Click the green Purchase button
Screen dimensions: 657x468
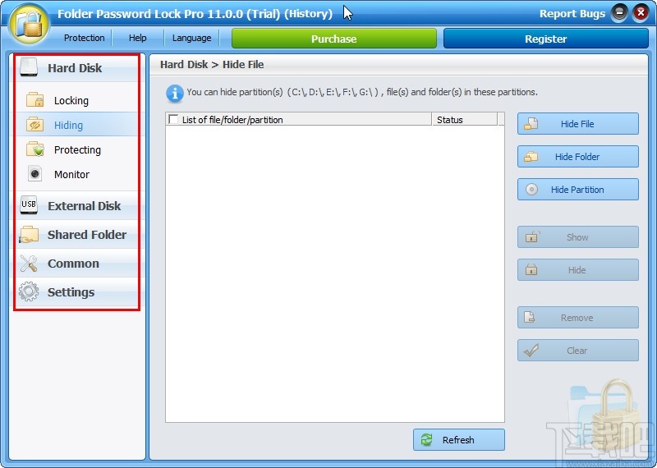[334, 39]
